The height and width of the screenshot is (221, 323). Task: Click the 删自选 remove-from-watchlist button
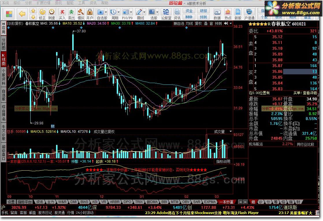(179, 23)
